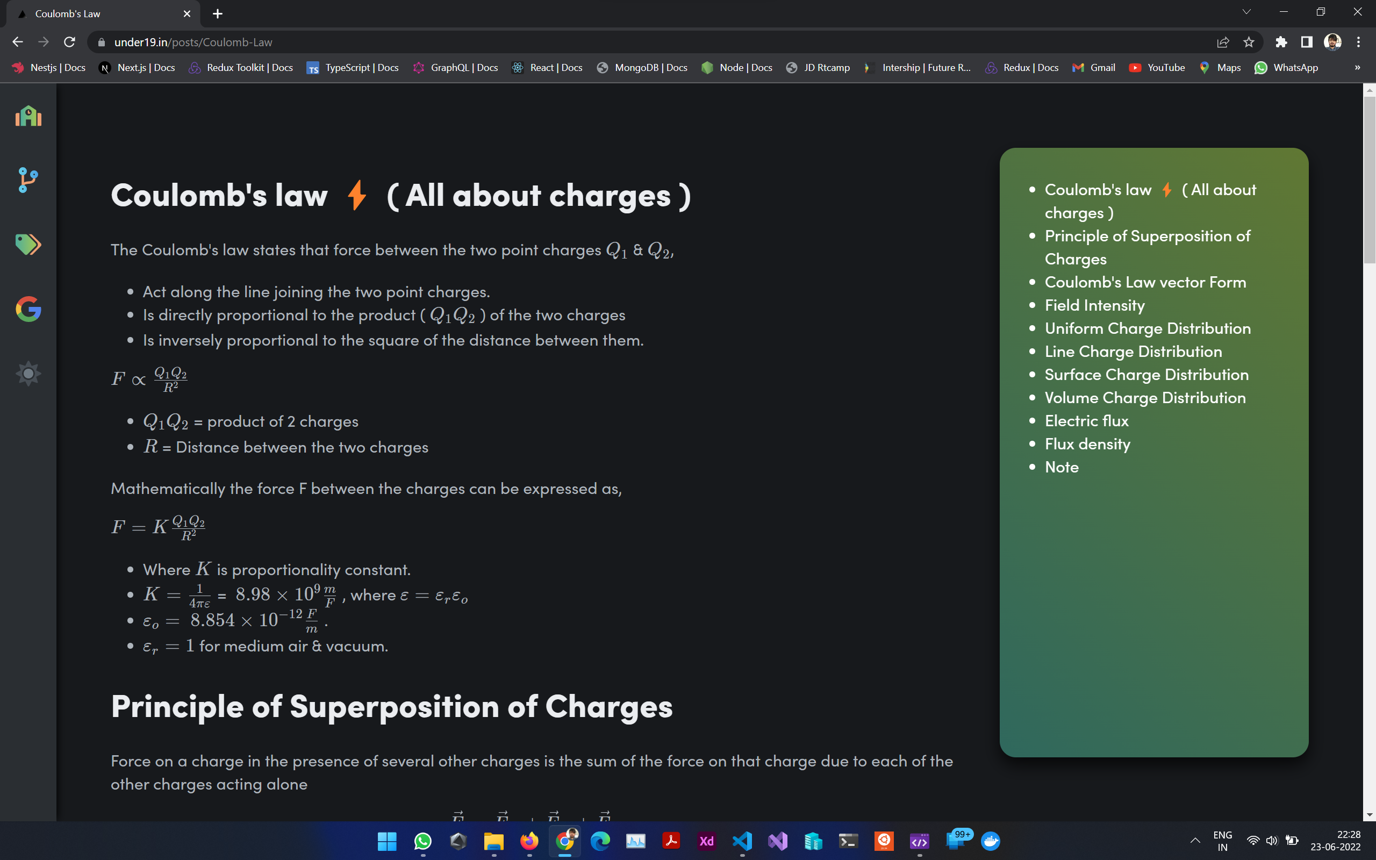
Task: Bookmark this page with star icon
Action: tap(1249, 42)
